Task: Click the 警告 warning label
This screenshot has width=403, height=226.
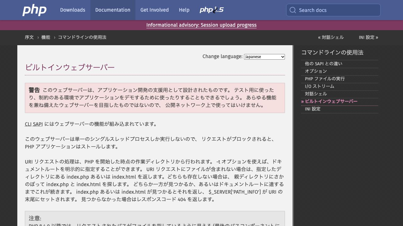Action: 34,90
